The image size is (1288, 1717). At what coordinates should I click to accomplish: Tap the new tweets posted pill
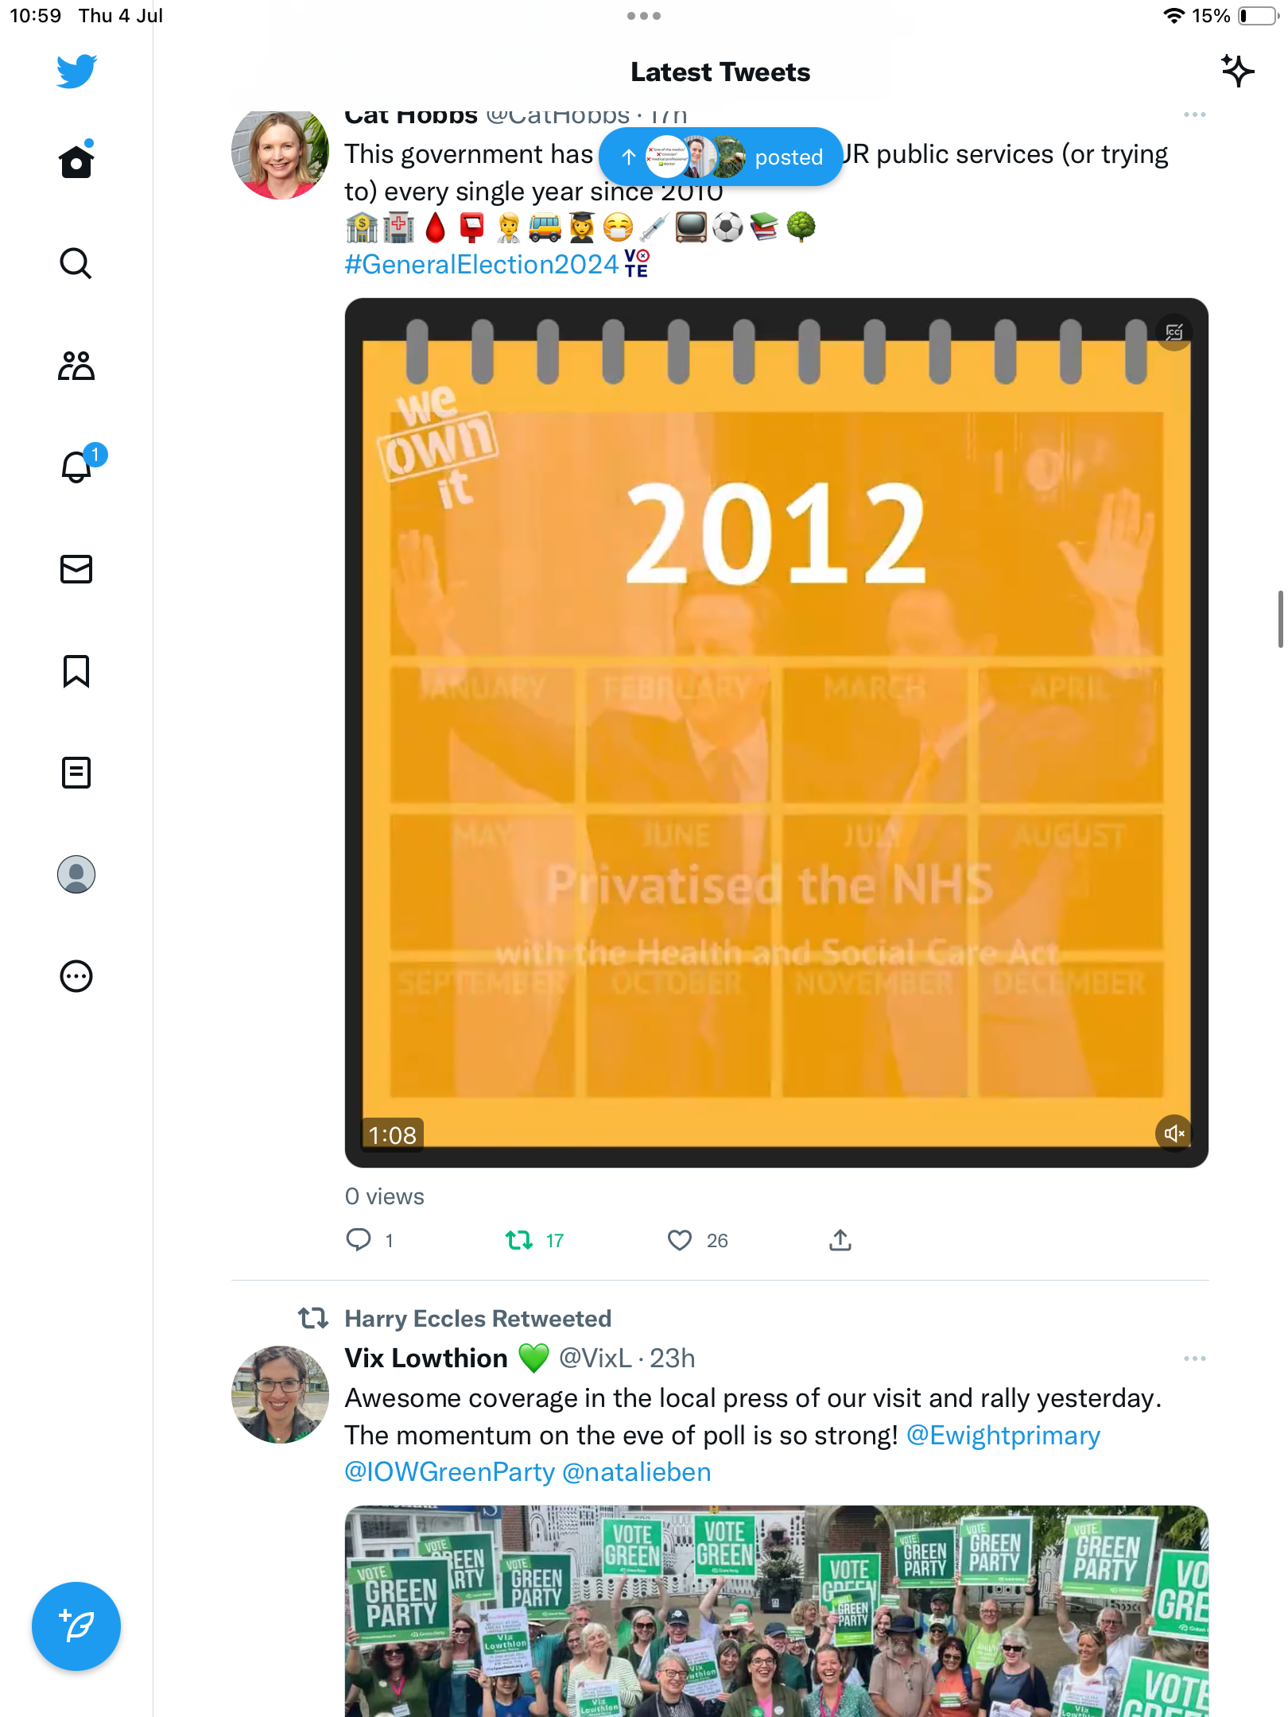tap(721, 157)
